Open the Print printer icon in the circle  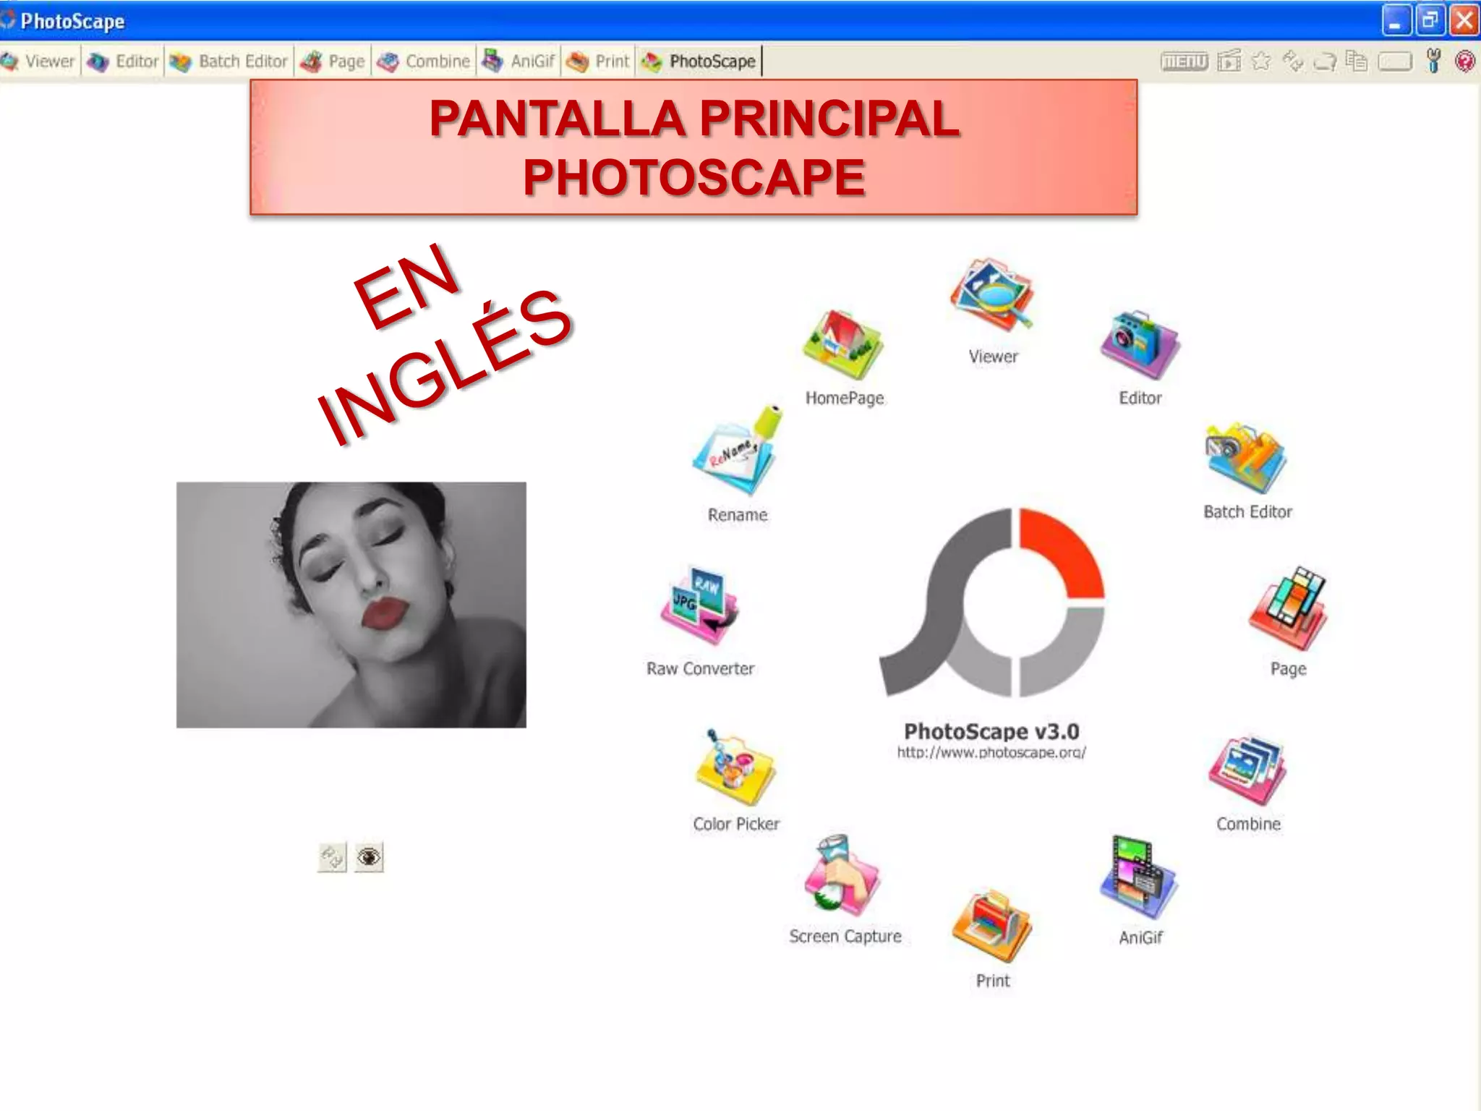pos(991,925)
